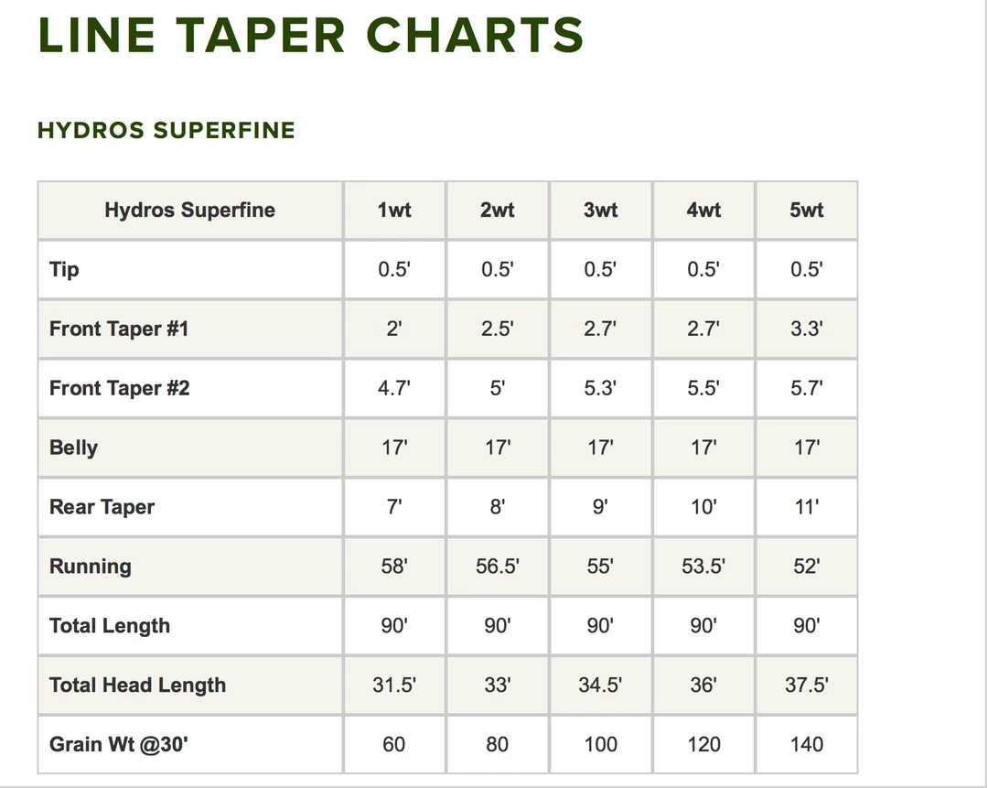Screen dimensions: 988x788
Task: Select the Tip row label
Action: point(65,269)
